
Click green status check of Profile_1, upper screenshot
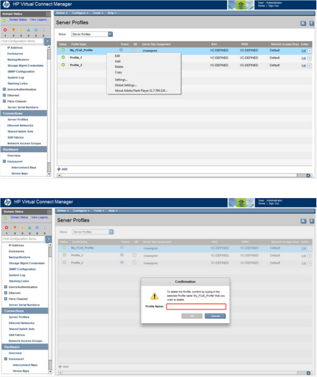coord(63,57)
